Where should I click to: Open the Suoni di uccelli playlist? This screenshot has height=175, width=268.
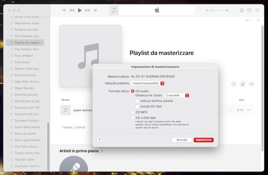pos(25,134)
